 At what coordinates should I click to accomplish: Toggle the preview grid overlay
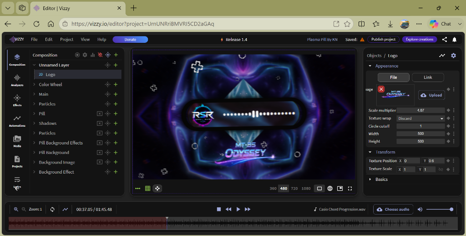click(x=147, y=188)
